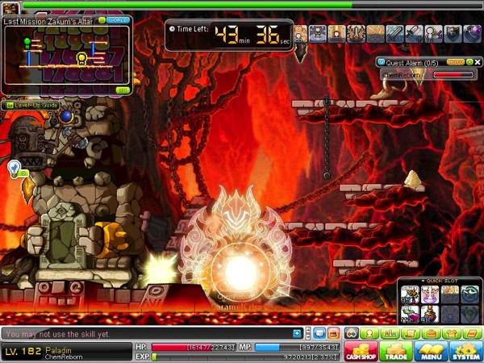Click the LV. 182 level display
The image size is (484, 363).
pyautogui.click(x=23, y=351)
